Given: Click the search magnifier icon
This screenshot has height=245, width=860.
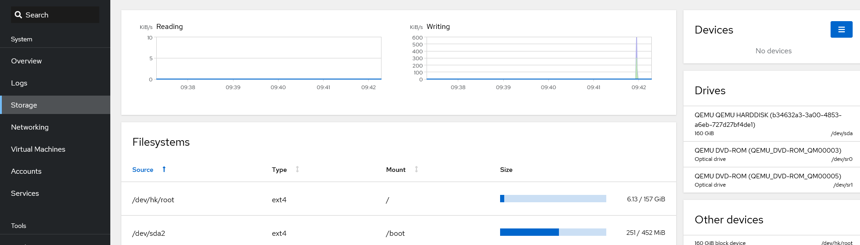Looking at the screenshot, I should tap(18, 15).
